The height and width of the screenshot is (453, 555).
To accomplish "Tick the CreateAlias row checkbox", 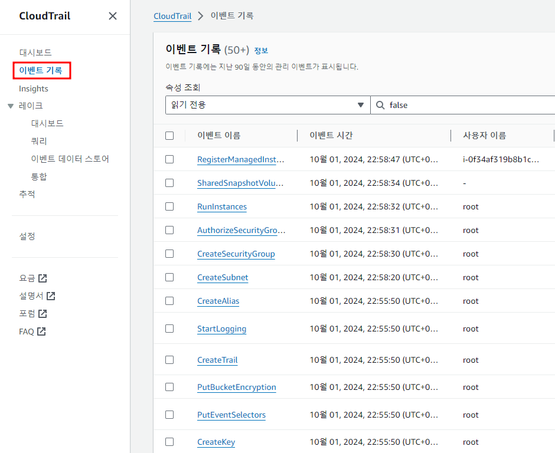I will point(169,301).
